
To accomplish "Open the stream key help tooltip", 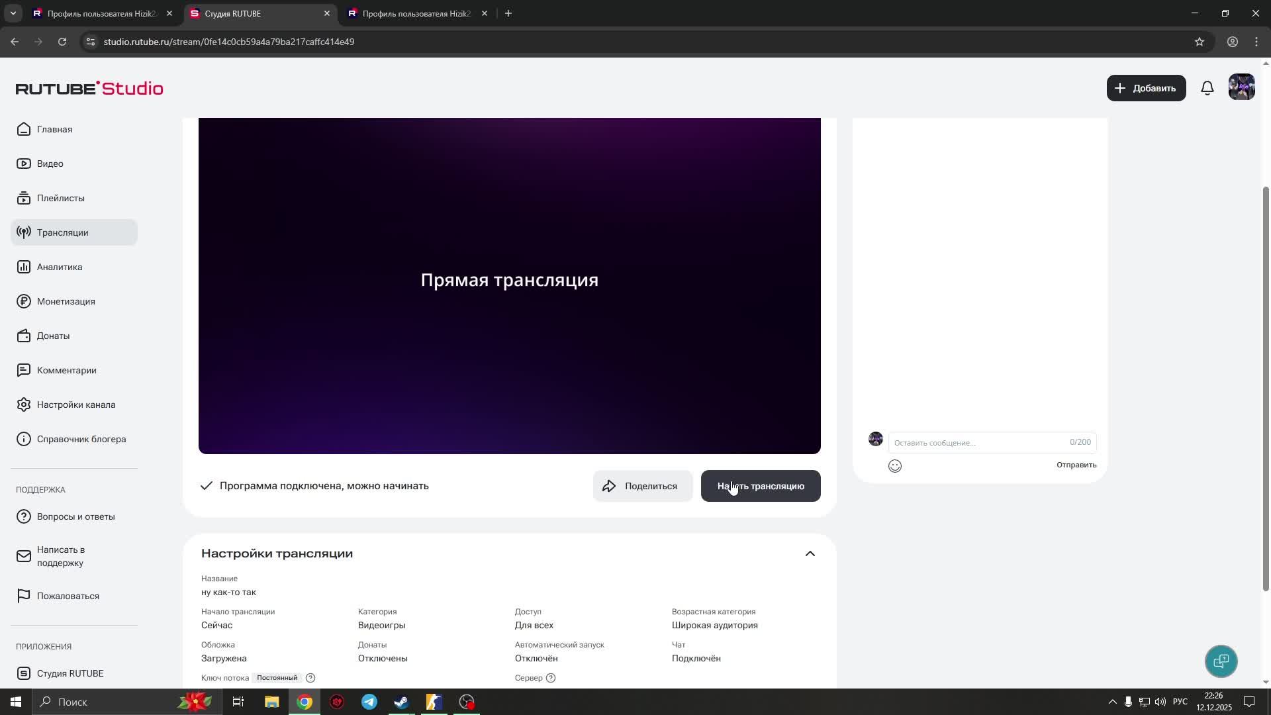I will click(x=310, y=678).
